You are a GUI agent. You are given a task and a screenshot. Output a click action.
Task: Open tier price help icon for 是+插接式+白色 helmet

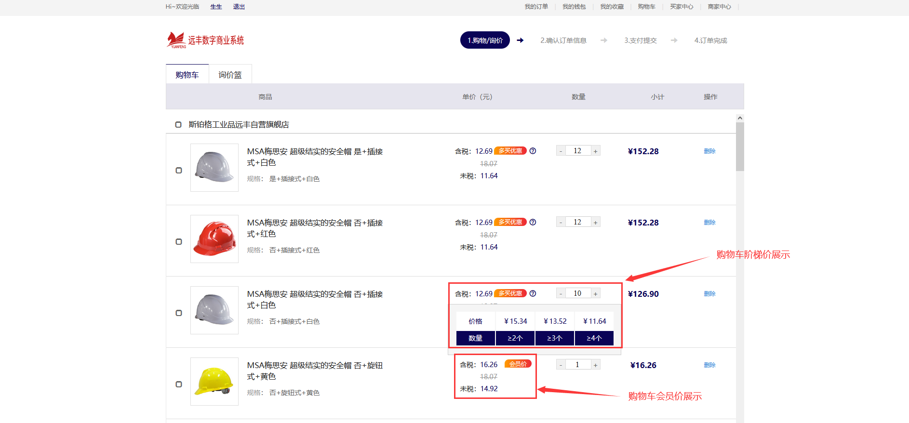coord(533,151)
